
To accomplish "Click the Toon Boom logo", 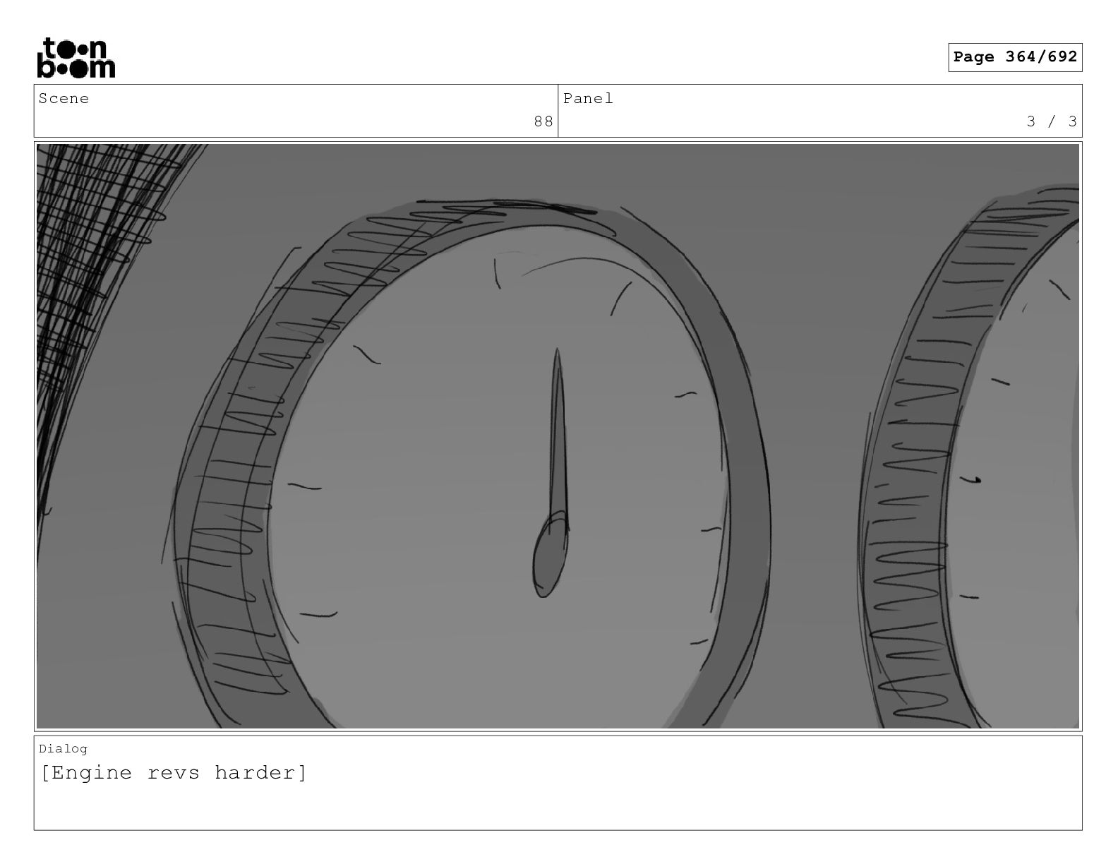I will 76,57.
